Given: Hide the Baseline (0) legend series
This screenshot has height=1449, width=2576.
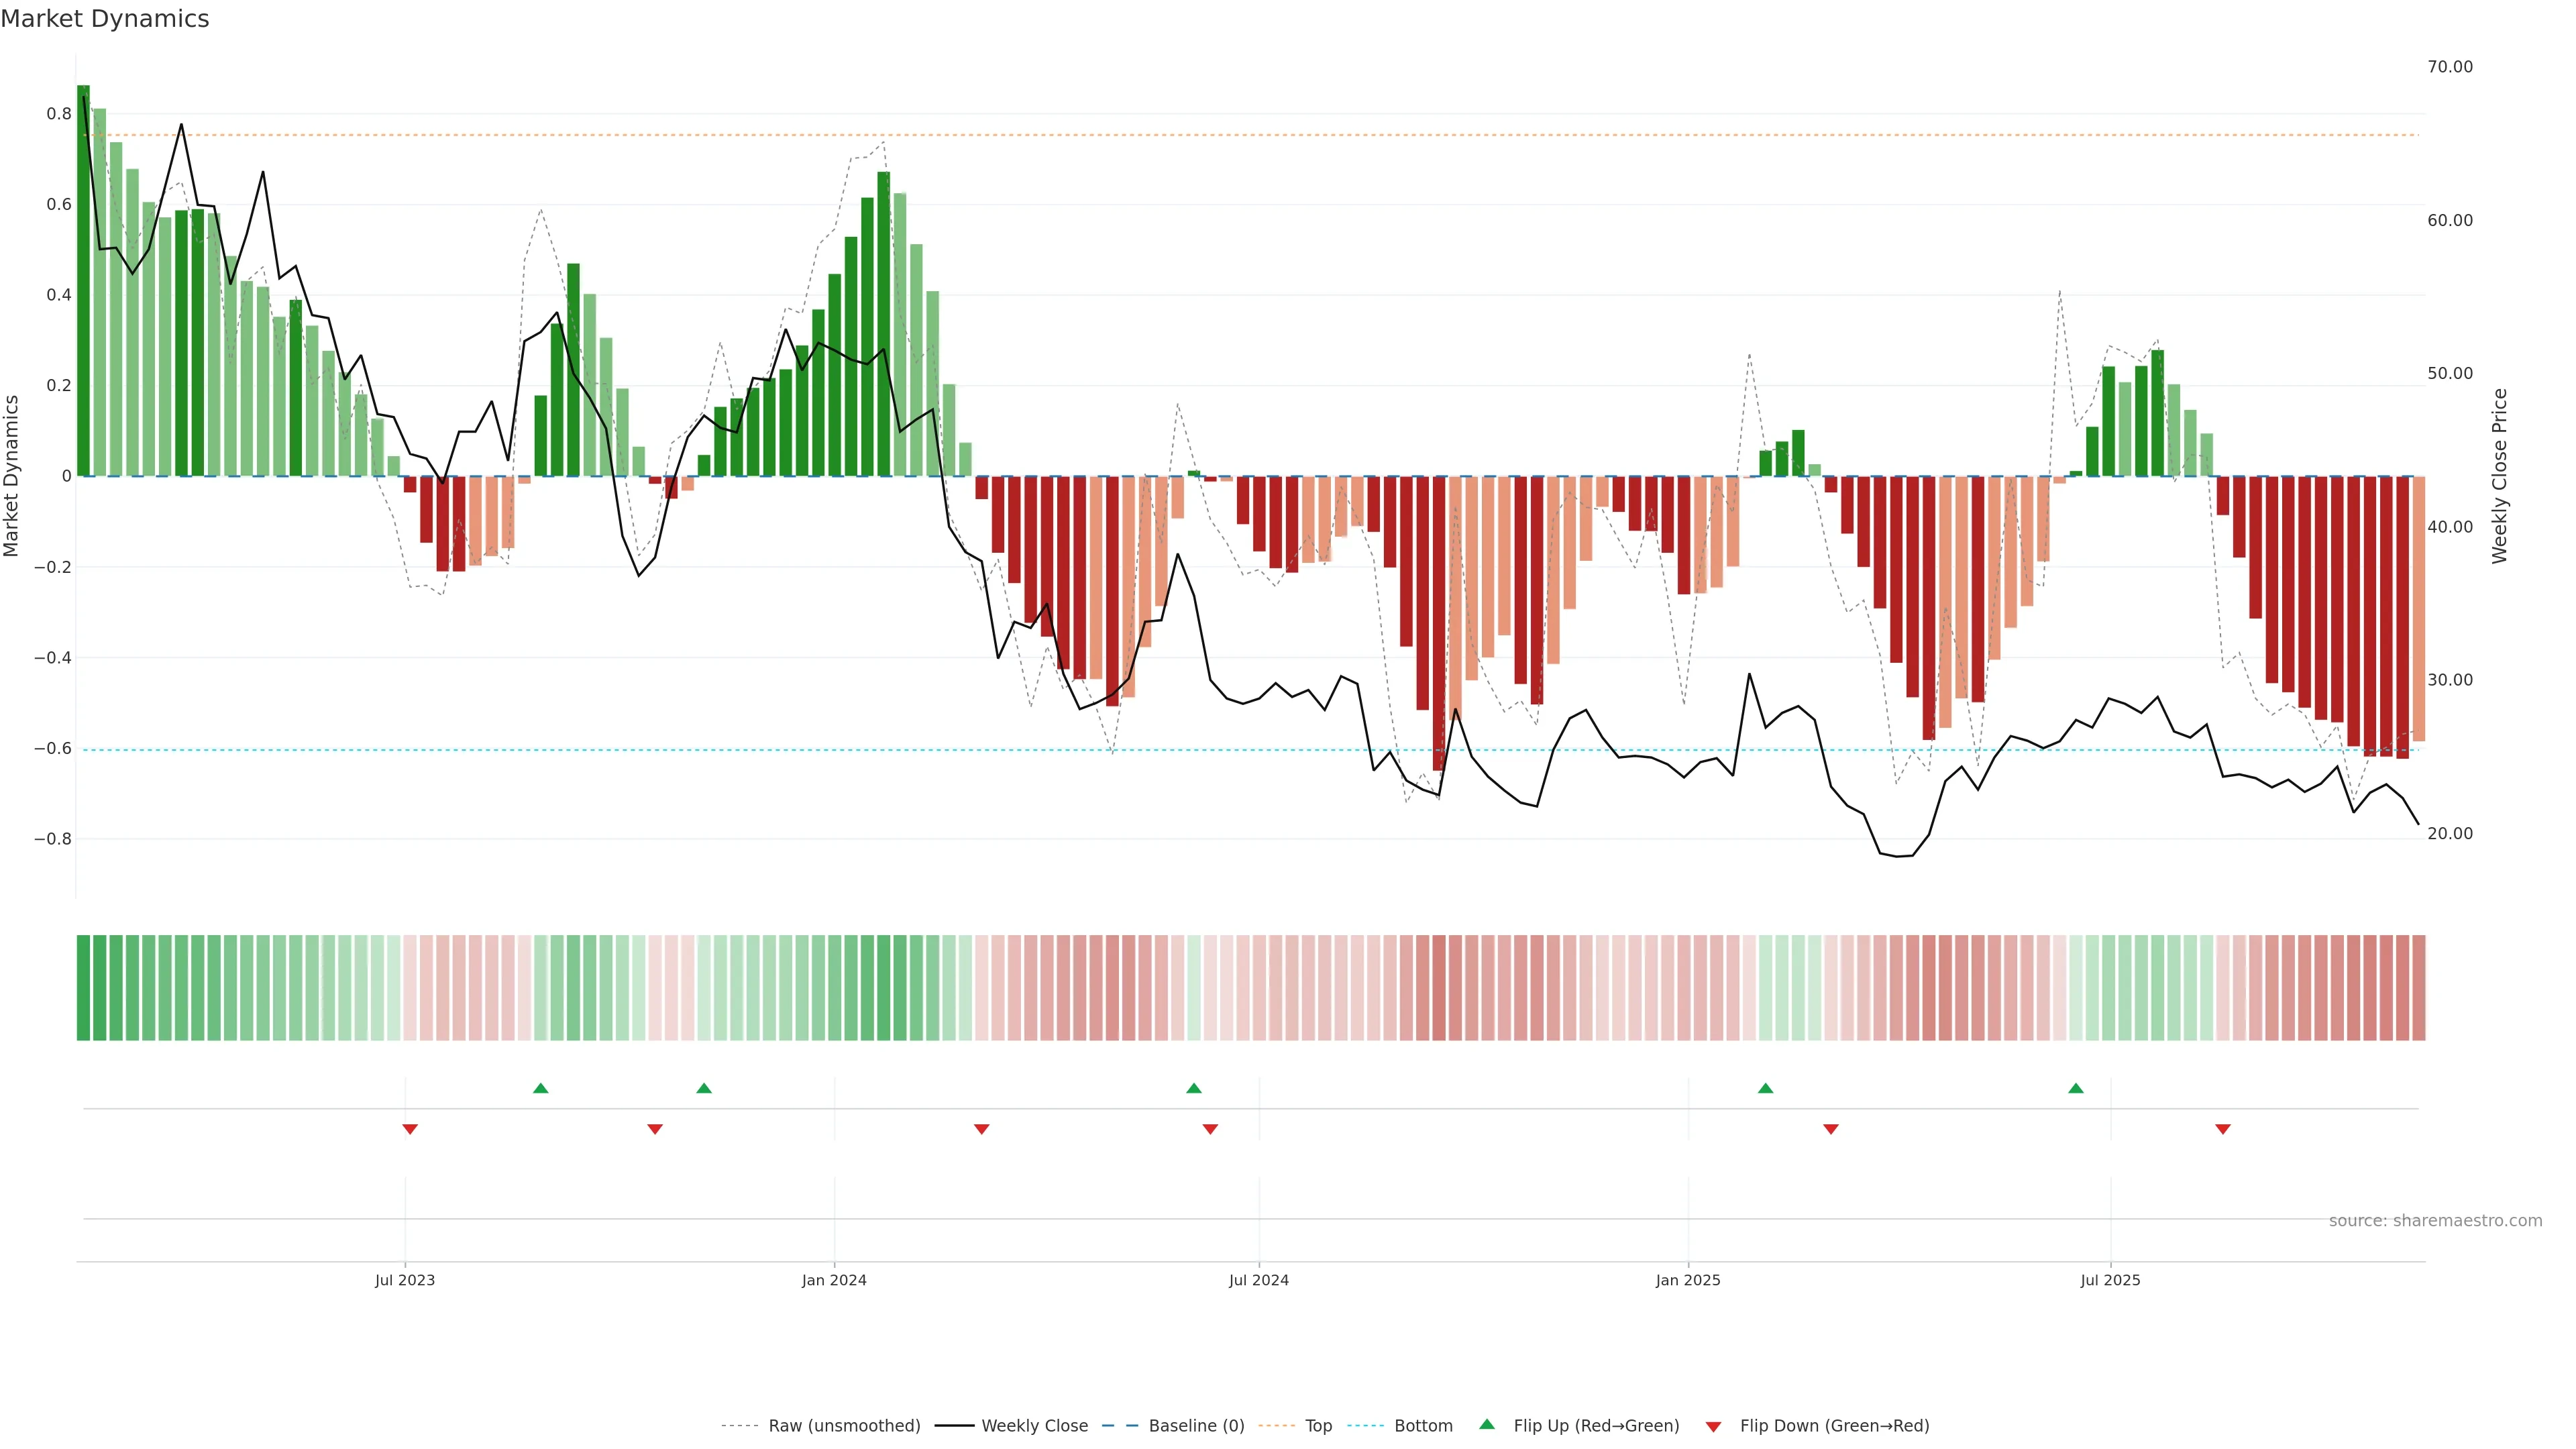Looking at the screenshot, I should tap(1196, 1426).
